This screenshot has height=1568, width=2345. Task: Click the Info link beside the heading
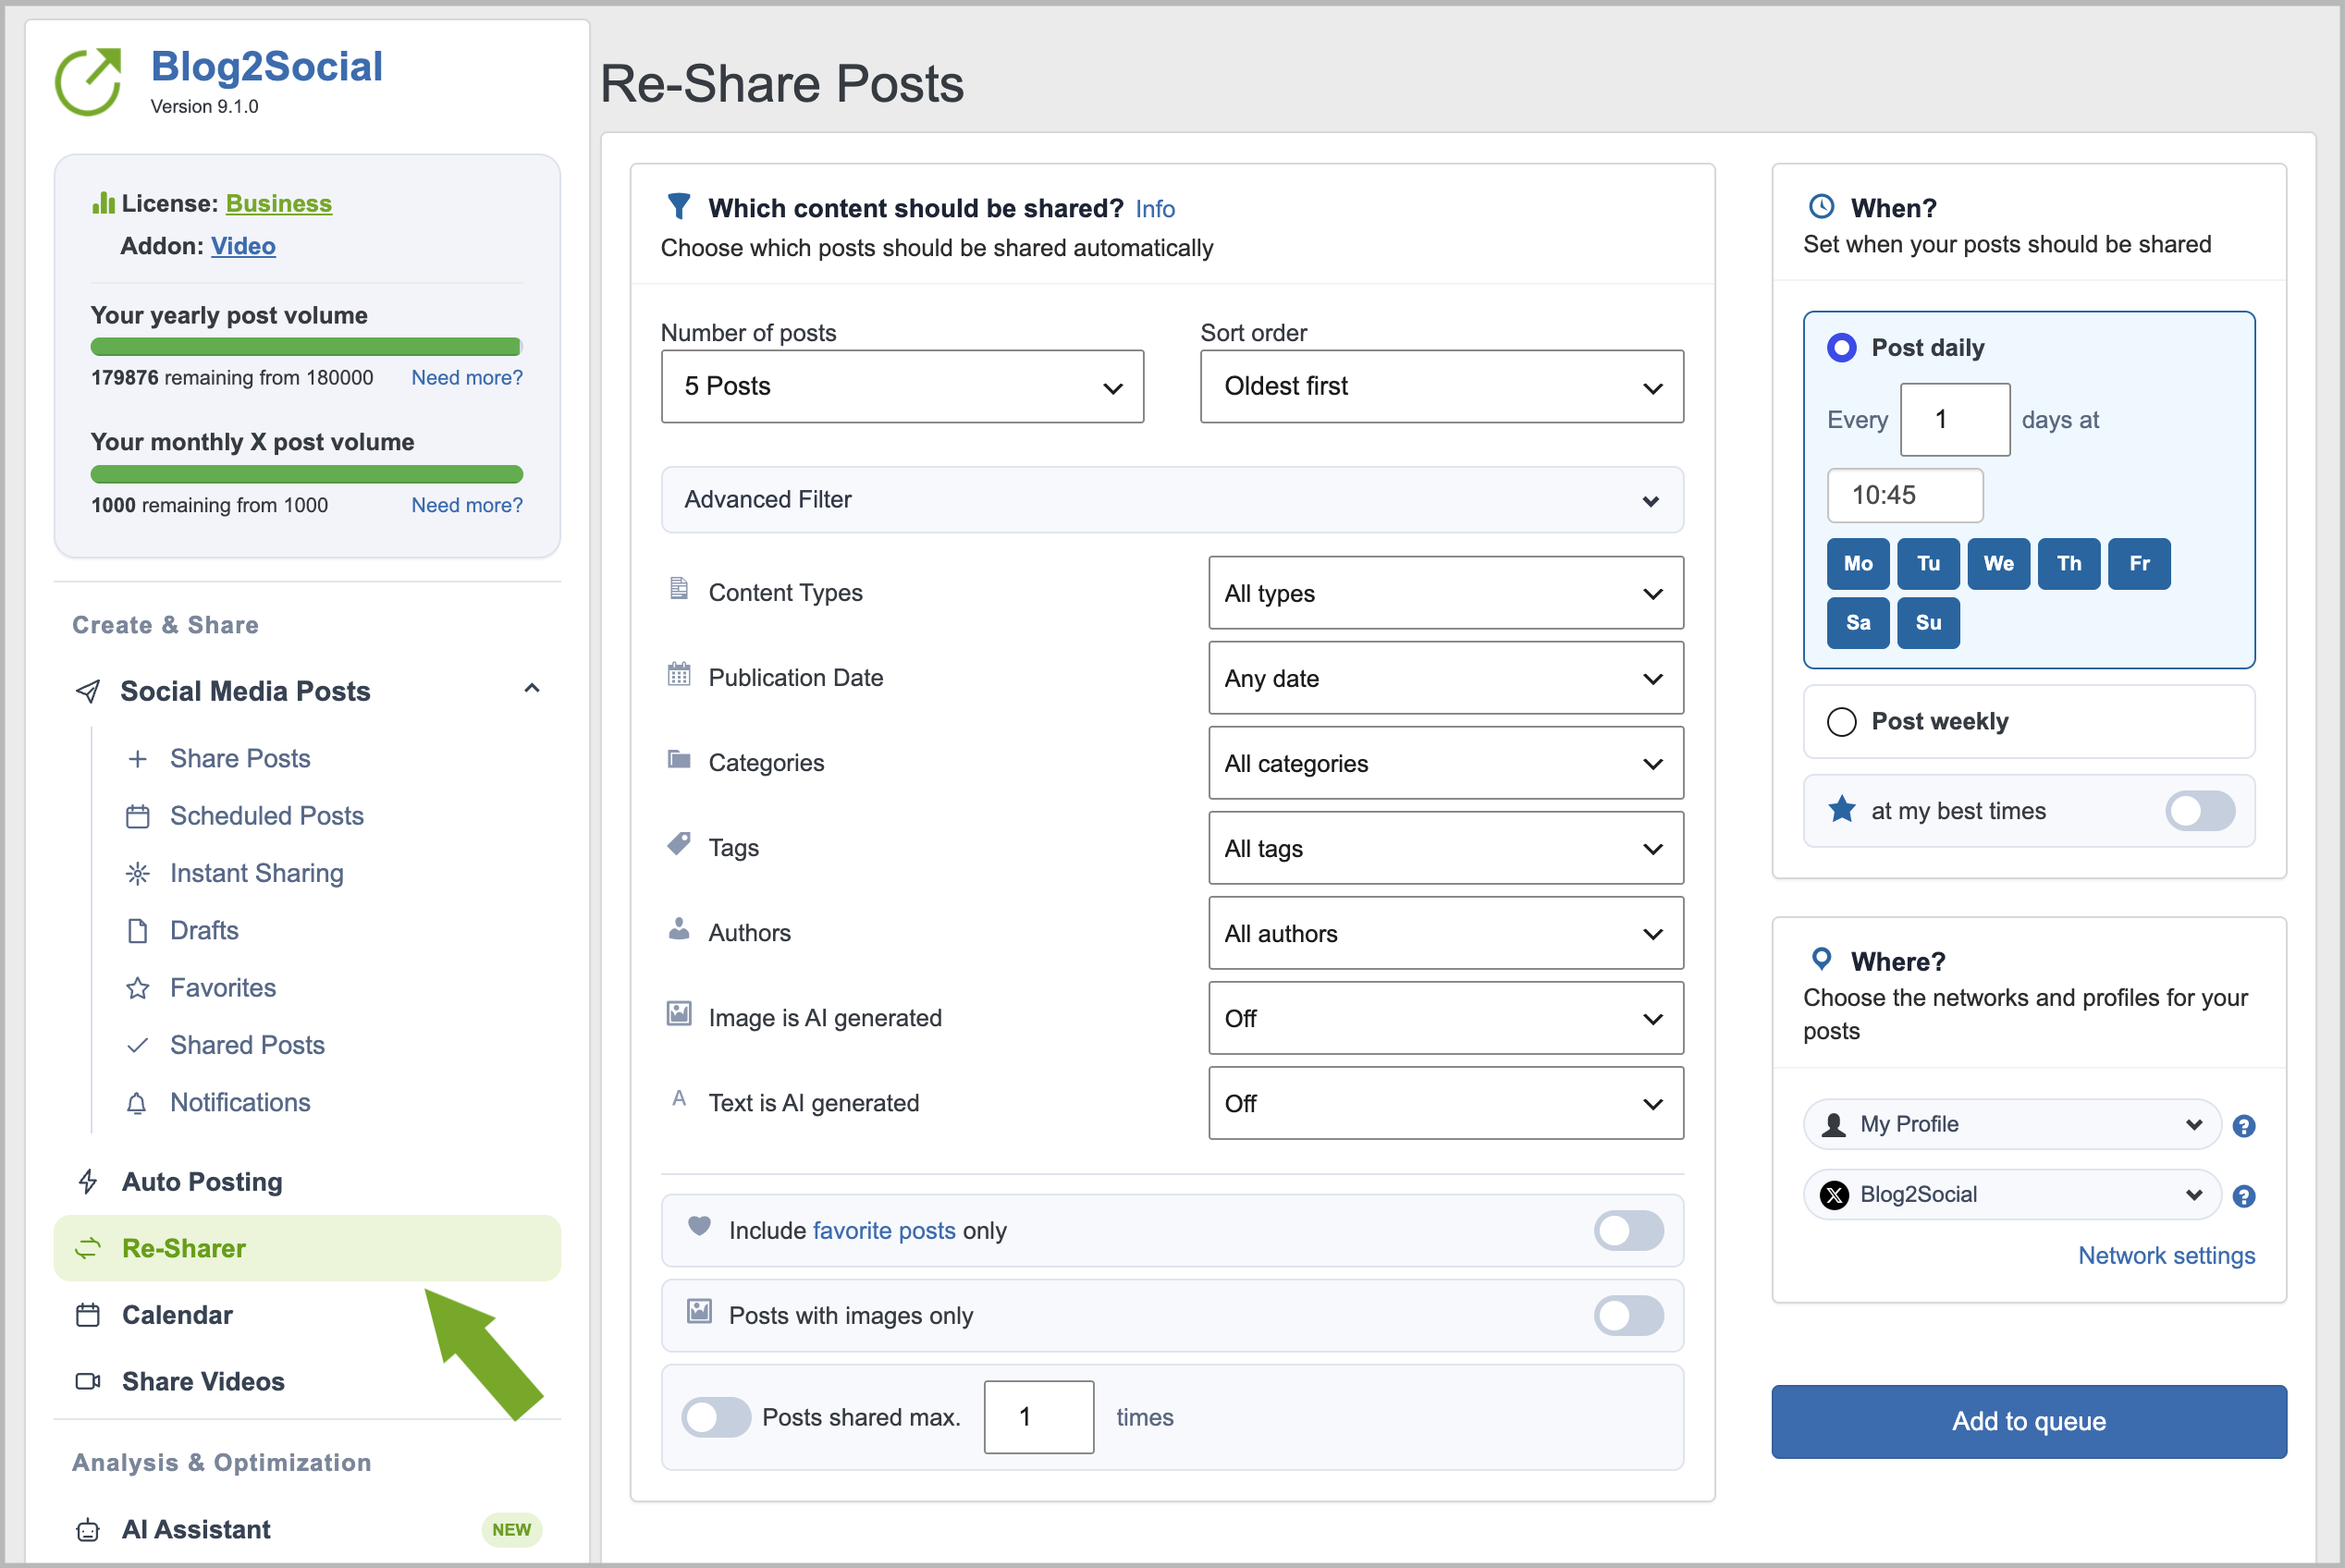(x=1155, y=208)
